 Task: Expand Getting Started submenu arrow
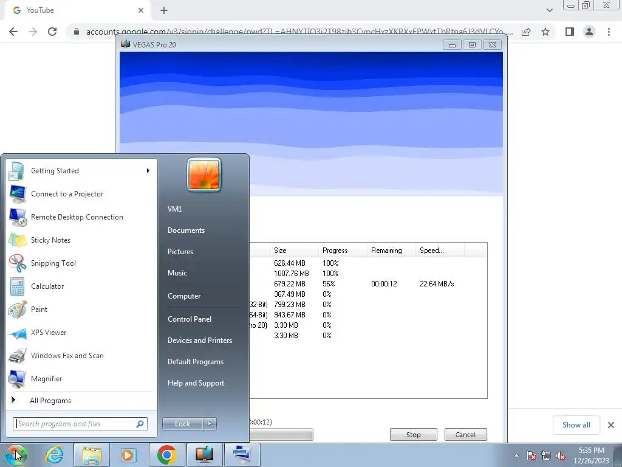coord(148,171)
